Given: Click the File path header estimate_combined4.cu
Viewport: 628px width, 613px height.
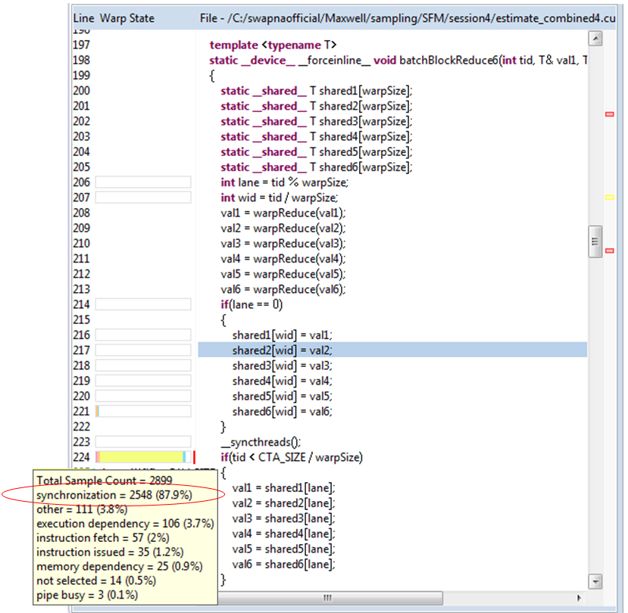Looking at the screenshot, I should pyautogui.click(x=408, y=18).
